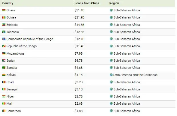Click the Mozambique flag icon
This screenshot has height=116, width=177.
[x=4, y=53]
